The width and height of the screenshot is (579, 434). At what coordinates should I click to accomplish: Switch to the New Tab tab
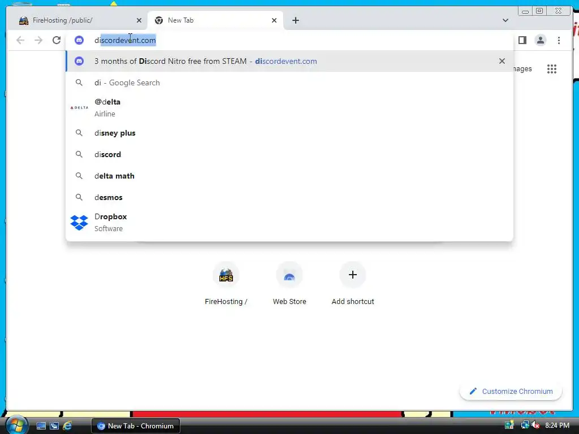coord(215,20)
